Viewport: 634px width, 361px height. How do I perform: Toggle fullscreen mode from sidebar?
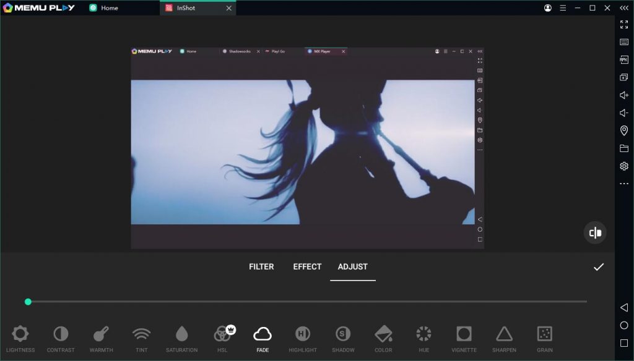623,25
